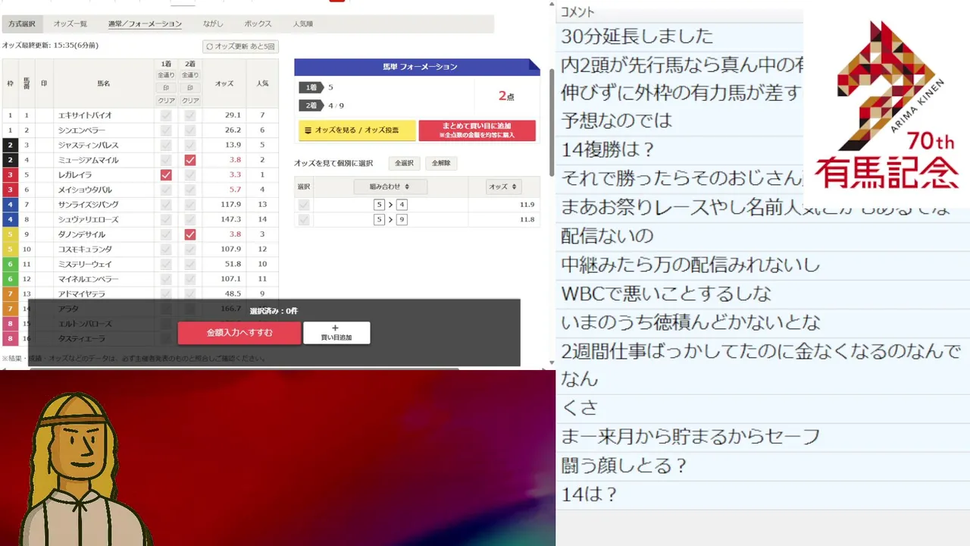Click the 人気 column header
970x546 pixels.
[x=262, y=83]
